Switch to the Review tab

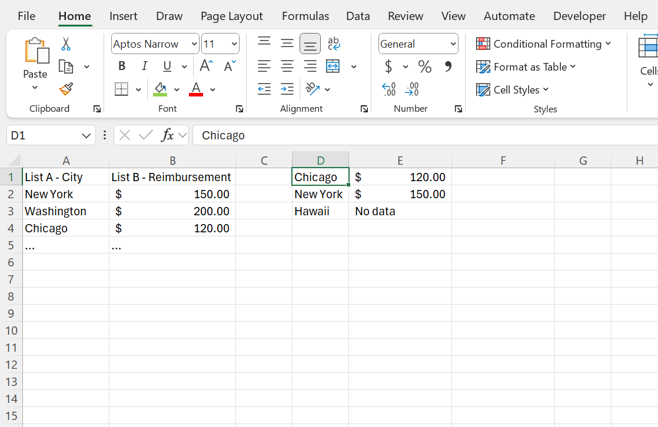pos(406,16)
